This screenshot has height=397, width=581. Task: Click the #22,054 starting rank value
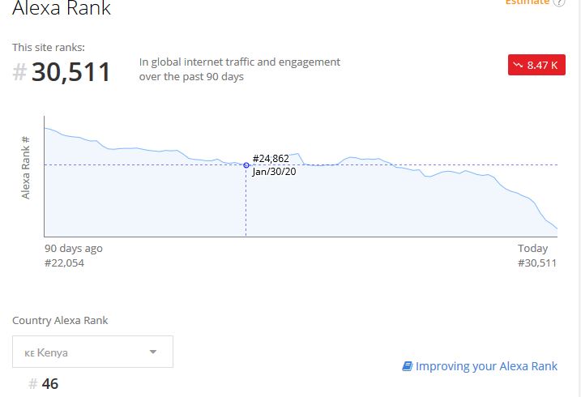click(x=64, y=263)
